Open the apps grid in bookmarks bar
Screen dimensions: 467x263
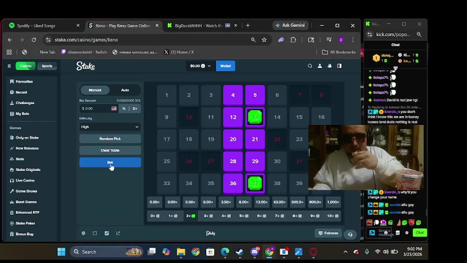point(9,52)
